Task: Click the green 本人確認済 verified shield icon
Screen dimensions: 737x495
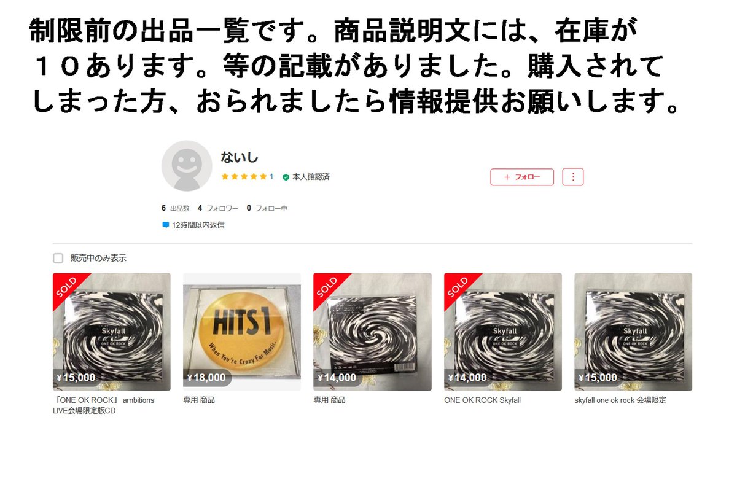Action: [x=286, y=177]
